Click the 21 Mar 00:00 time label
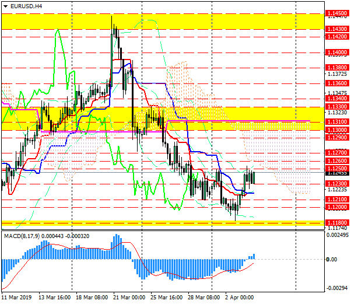The width and height of the screenshot is (351, 304). tap(129, 298)
